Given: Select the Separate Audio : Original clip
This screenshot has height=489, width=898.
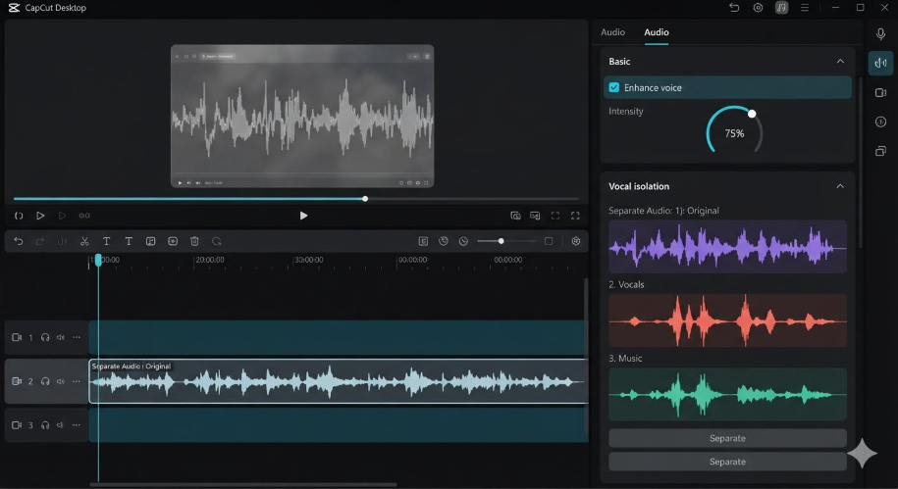Looking at the screenshot, I should [x=339, y=381].
